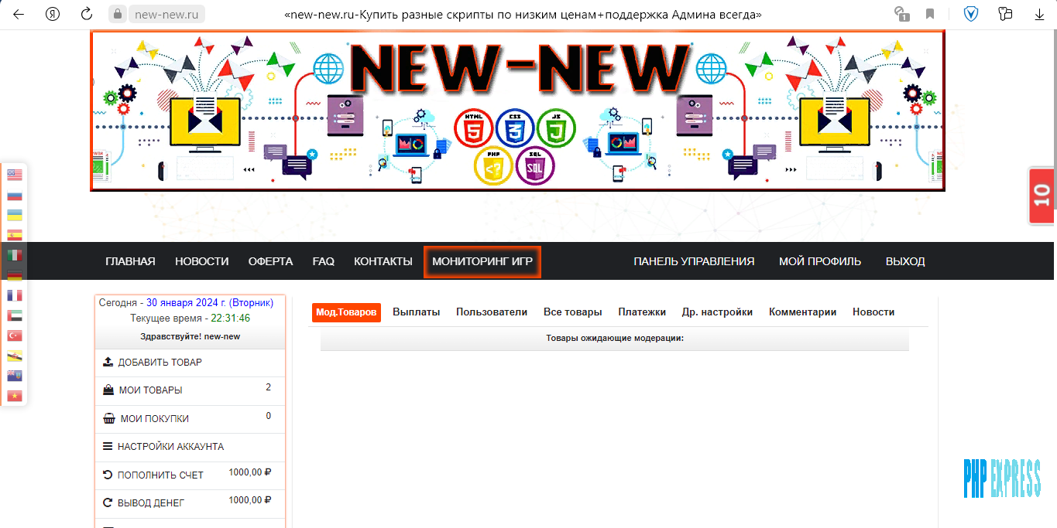Open the password manager key icon
Image resolution: width=1057 pixels, height=528 pixels.
tap(1005, 14)
